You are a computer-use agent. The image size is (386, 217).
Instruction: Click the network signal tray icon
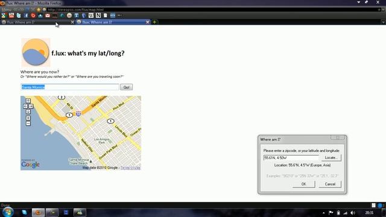(346, 213)
